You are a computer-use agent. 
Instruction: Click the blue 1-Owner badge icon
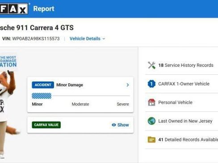151,84
